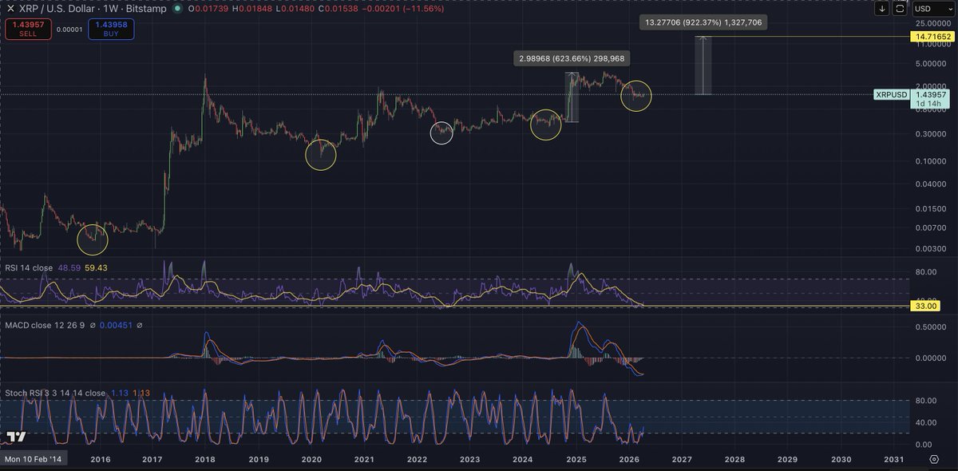This screenshot has height=471, width=958.
Task: Click MACD value 0.00451
Action: coord(117,326)
